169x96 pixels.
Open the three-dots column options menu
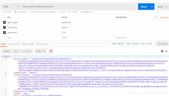click(x=155, y=17)
